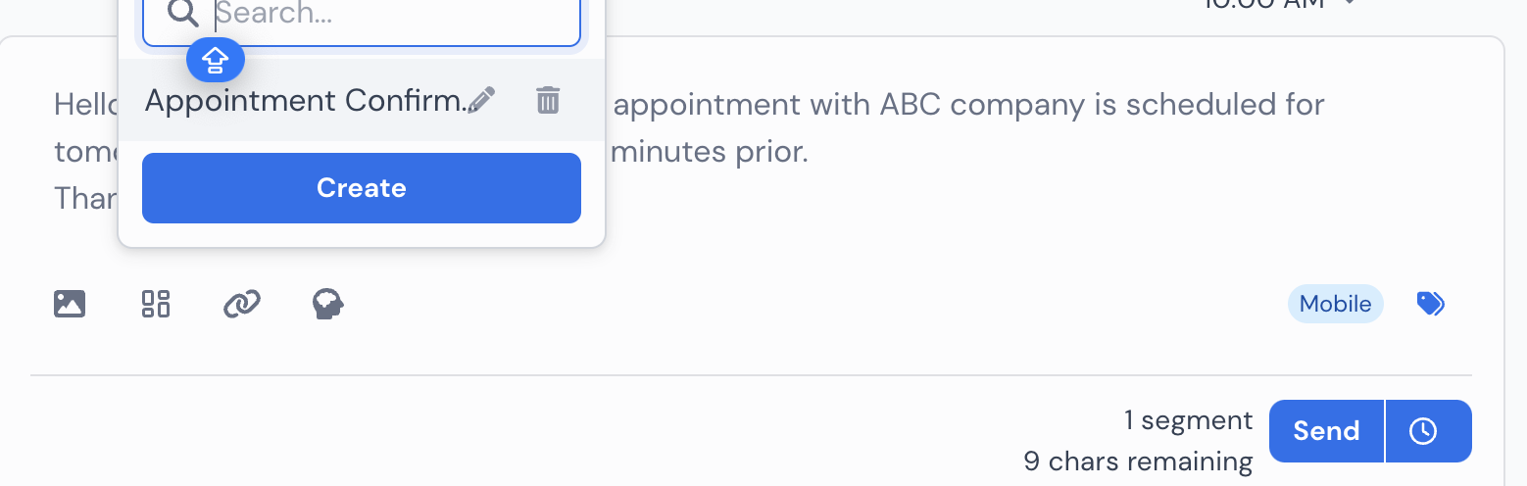Click the image attachment icon
The image size is (1527, 486).
coord(69,304)
